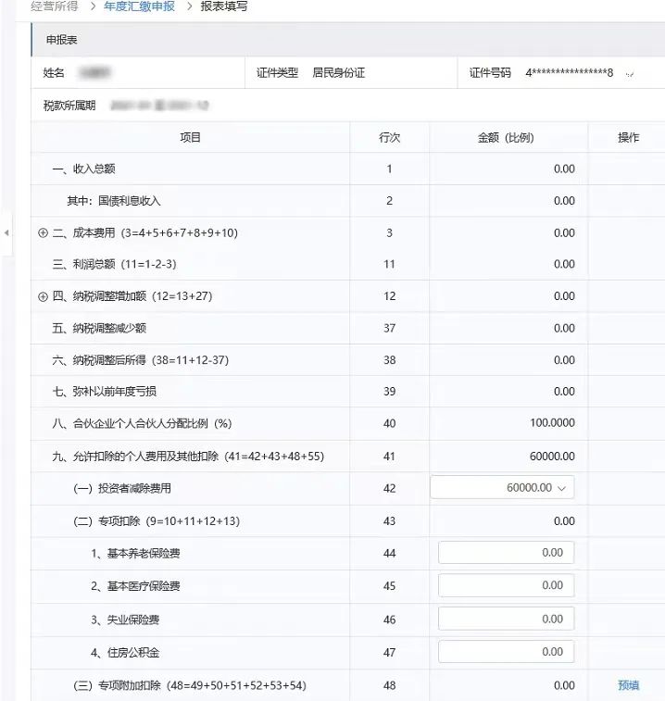Click the 60000.00 amount in row 41

tap(552, 456)
